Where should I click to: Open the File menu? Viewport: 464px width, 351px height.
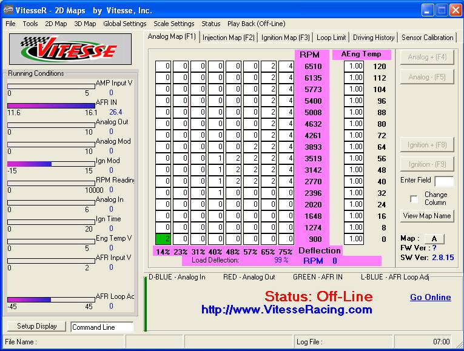(x=10, y=24)
